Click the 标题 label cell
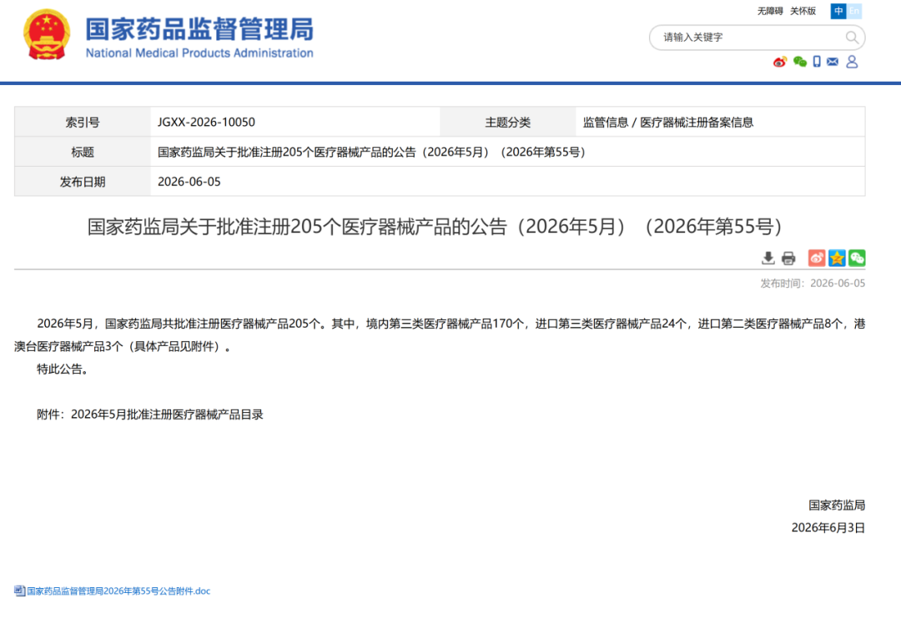Image resolution: width=901 pixels, height=633 pixels. (82, 152)
